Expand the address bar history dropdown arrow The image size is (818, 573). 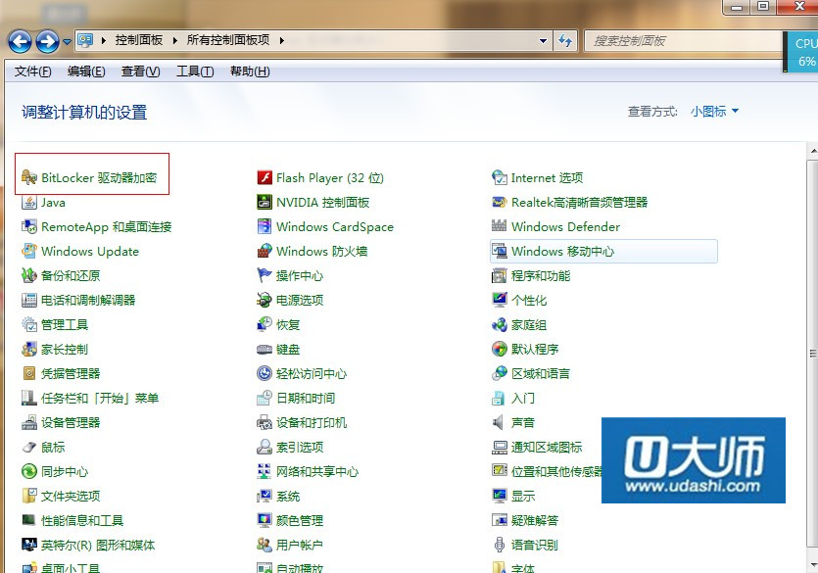click(543, 41)
